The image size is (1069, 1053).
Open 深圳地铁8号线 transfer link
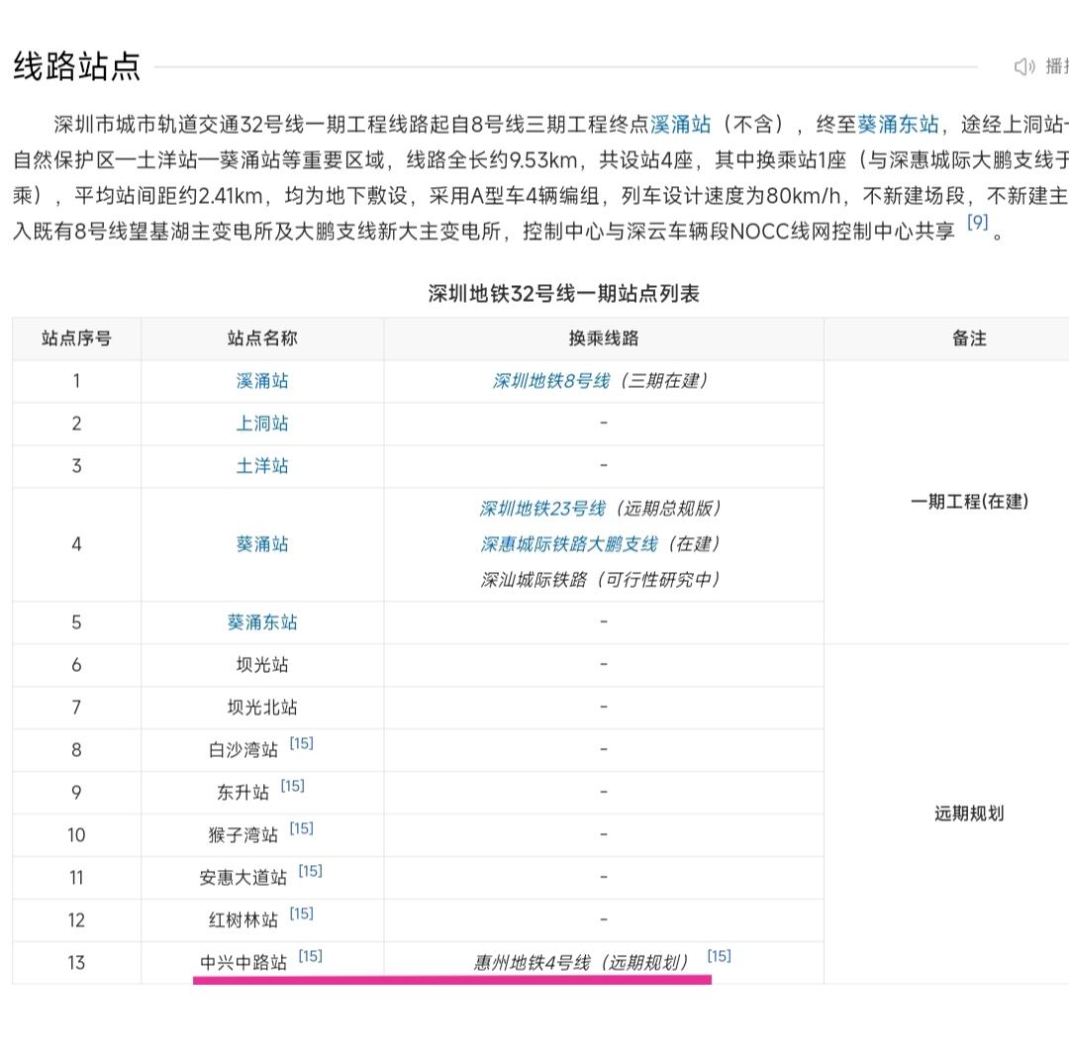[x=551, y=380]
